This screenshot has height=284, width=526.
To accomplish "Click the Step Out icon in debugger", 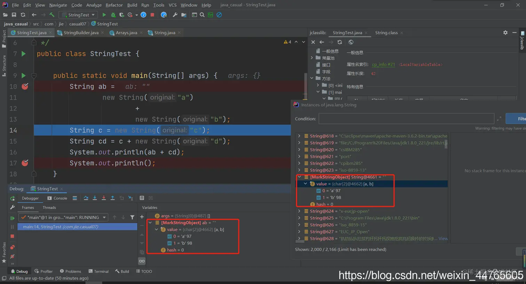I will (112, 198).
